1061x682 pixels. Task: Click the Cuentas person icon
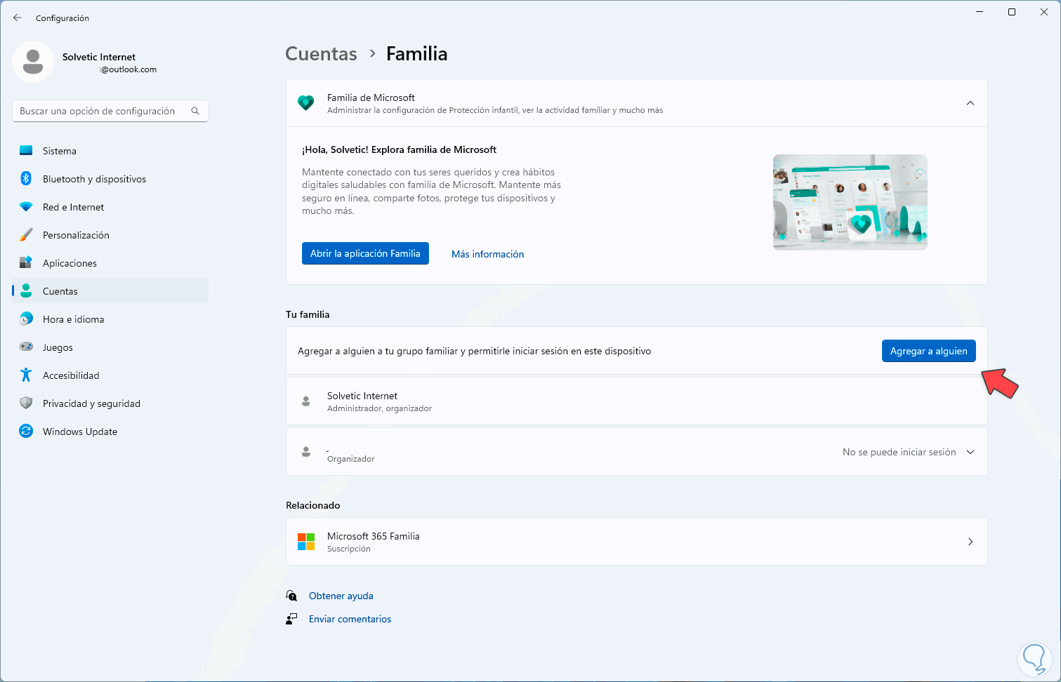[26, 291]
